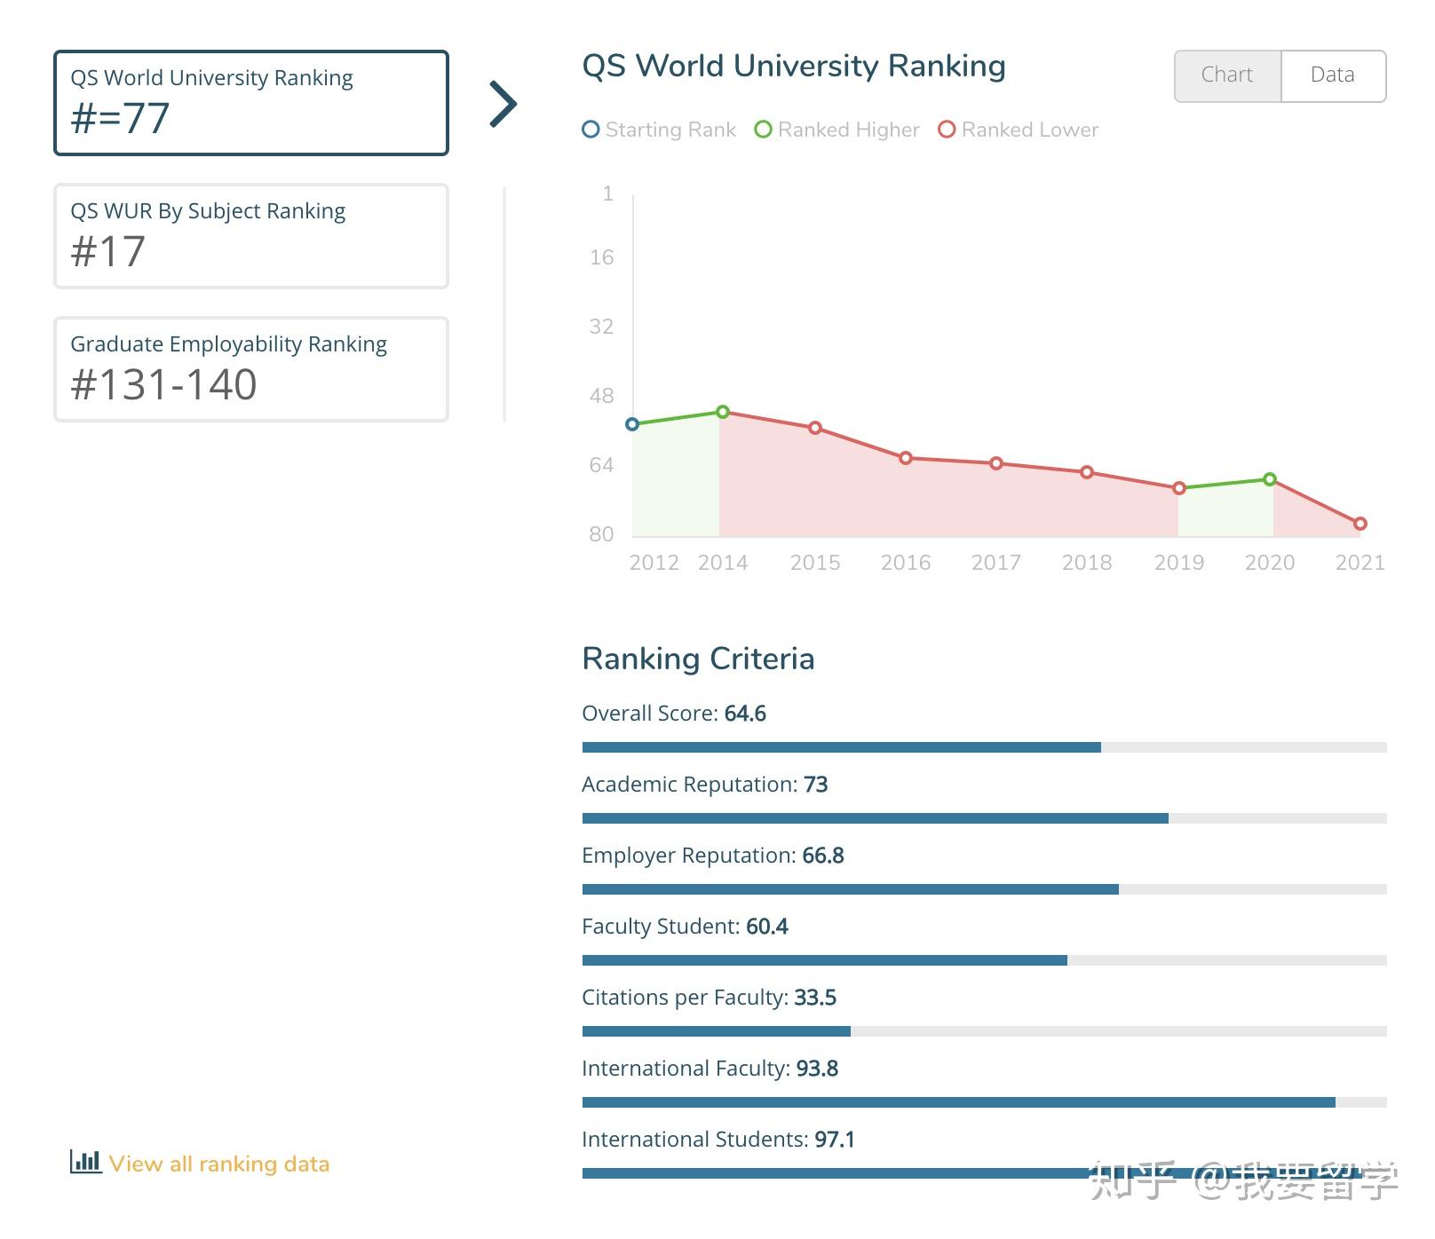Open the QS World University Ranking card

pos(251,103)
